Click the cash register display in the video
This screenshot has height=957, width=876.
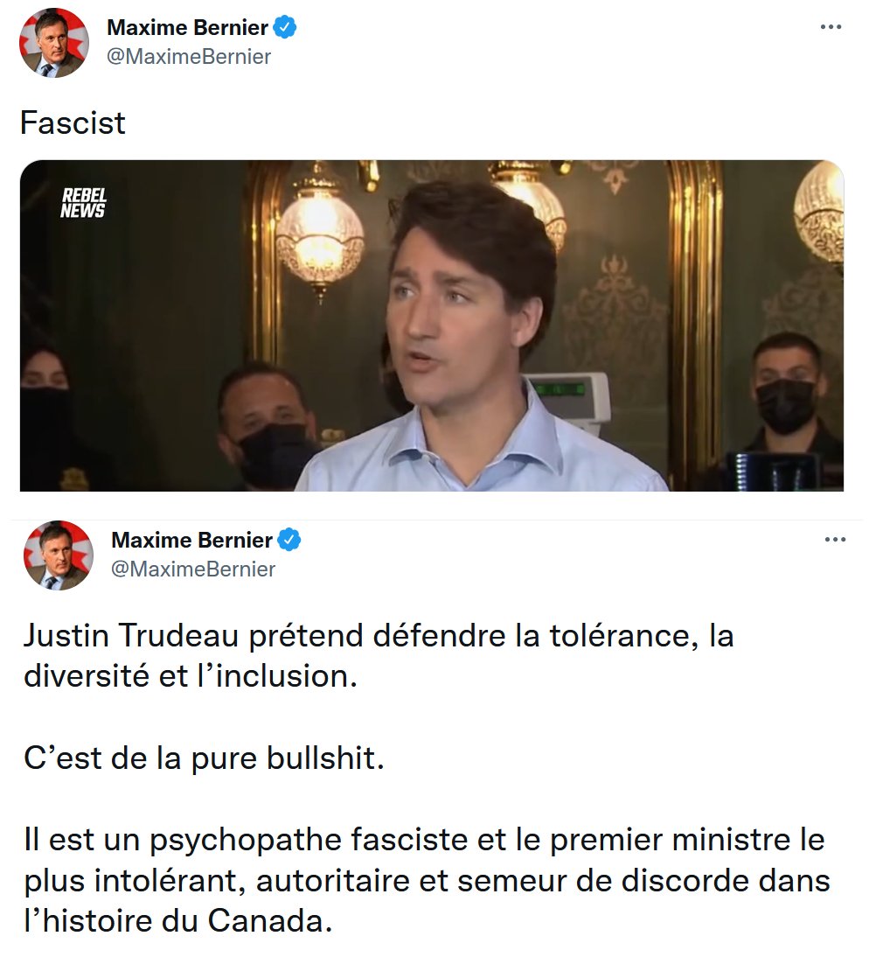(x=569, y=398)
